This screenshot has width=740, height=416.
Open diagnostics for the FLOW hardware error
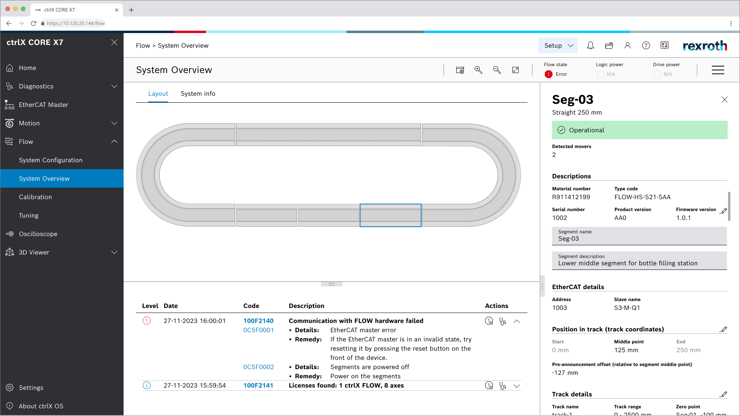click(502, 321)
